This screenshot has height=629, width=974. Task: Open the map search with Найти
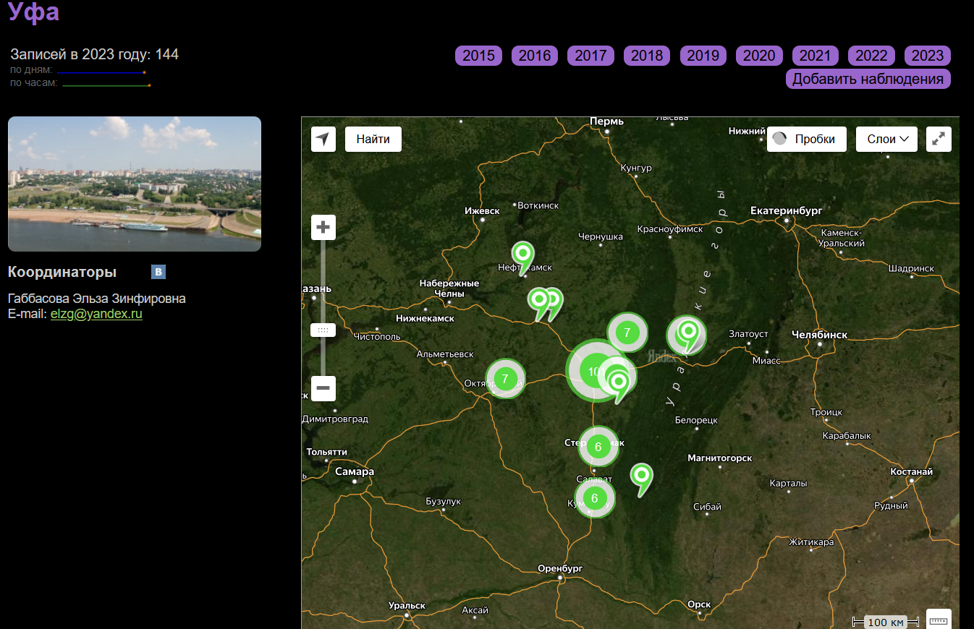point(373,139)
